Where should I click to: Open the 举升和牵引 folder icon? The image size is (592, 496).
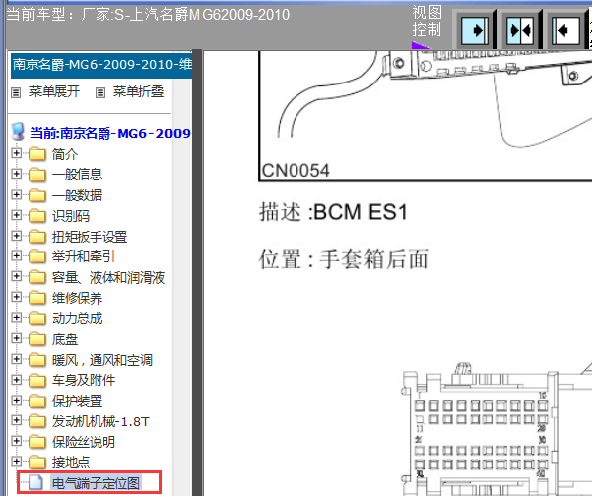[x=37, y=256]
